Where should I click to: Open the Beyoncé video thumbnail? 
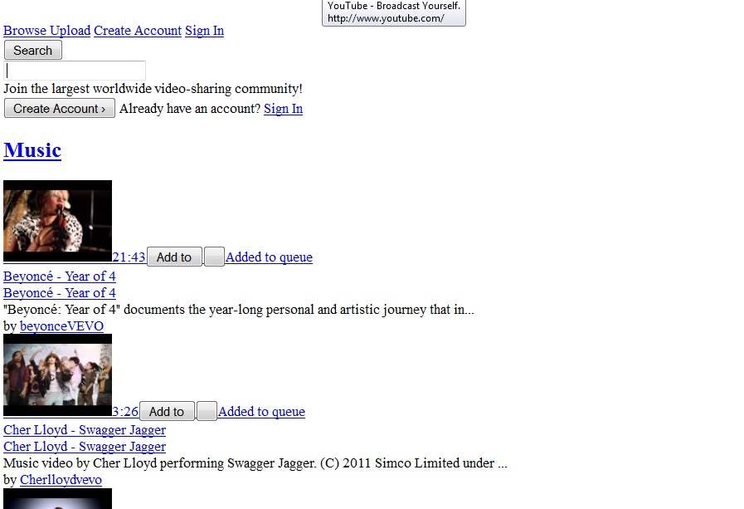click(57, 221)
